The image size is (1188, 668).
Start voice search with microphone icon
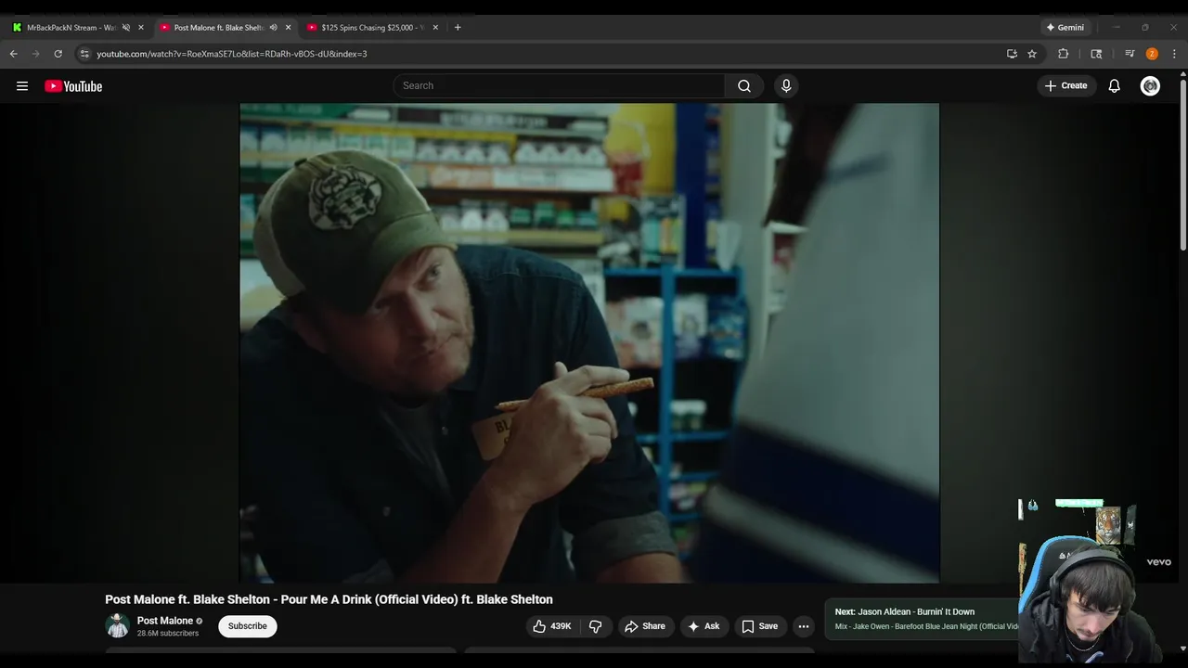[x=786, y=85]
